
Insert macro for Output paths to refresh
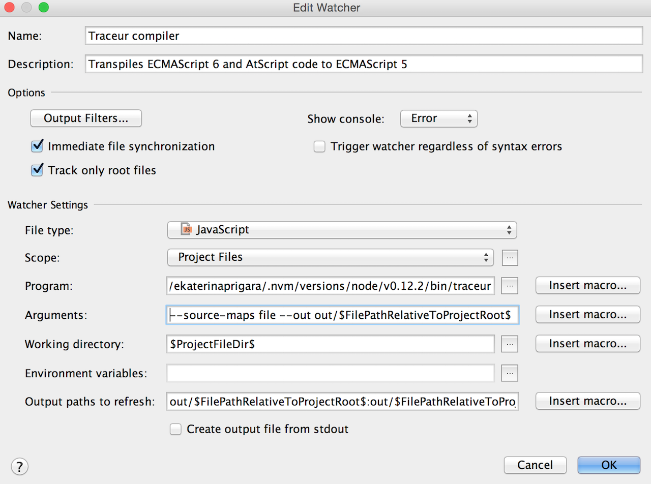(x=587, y=401)
